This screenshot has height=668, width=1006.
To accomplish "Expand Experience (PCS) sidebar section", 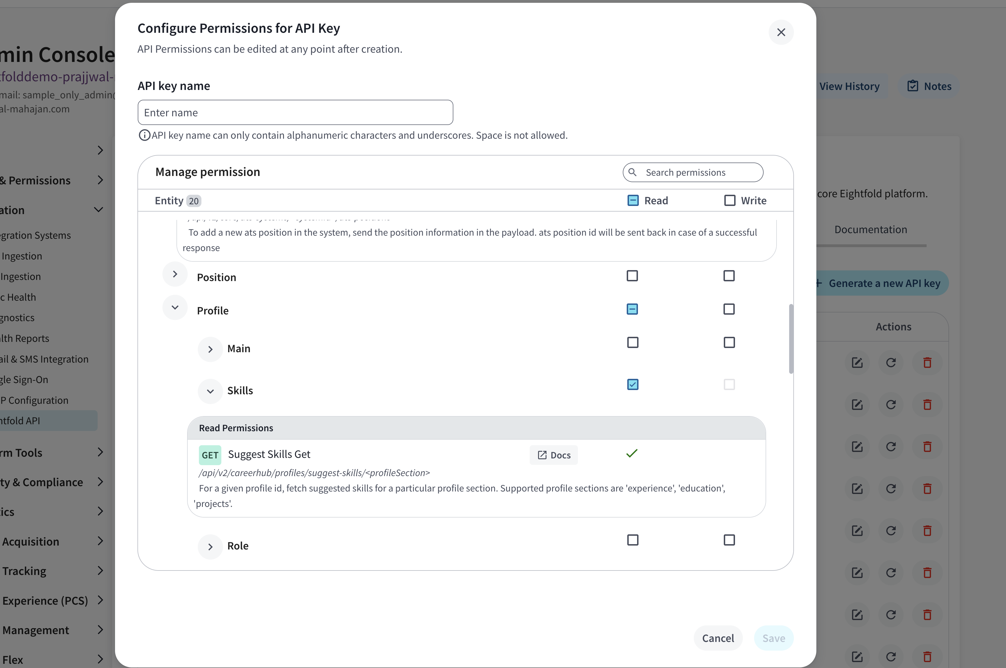I will coord(100,600).
